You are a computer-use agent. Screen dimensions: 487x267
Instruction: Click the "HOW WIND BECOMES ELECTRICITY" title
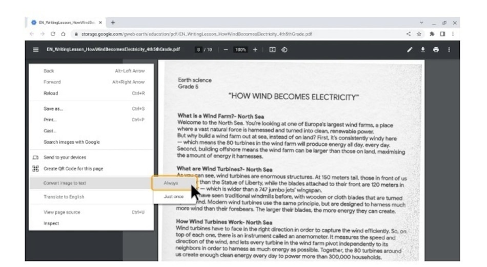(x=294, y=97)
